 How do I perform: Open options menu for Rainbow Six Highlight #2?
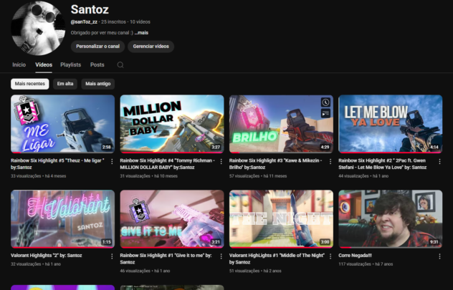point(439,162)
